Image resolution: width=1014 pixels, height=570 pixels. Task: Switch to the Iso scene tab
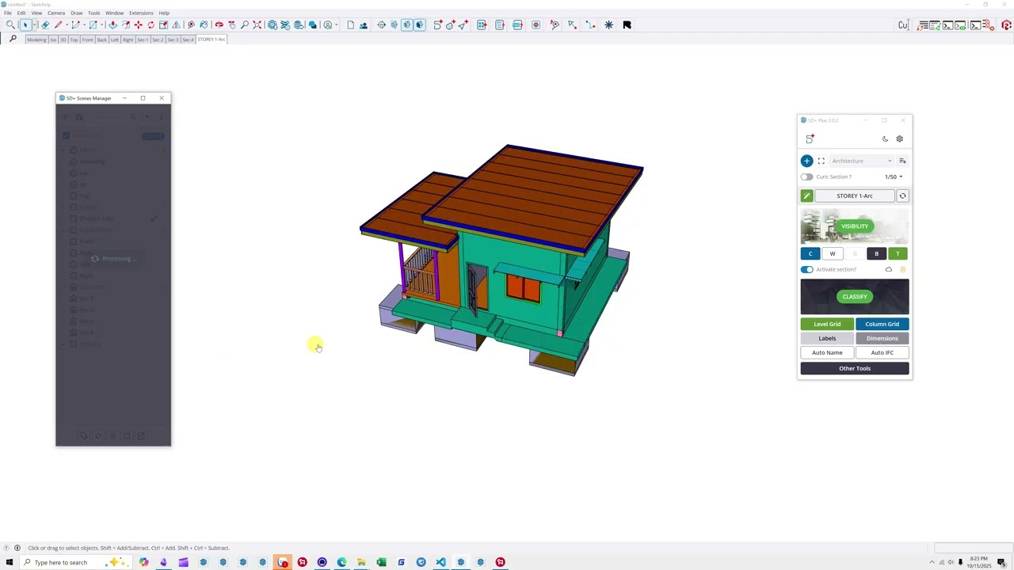53,40
